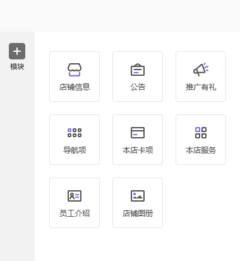Click the six-square grid icon for 导航项
Image resolution: width=240 pixels, height=261 pixels.
tap(75, 133)
